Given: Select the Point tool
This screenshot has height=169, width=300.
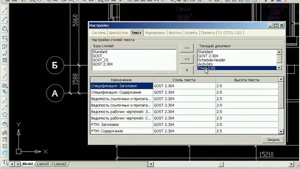Looking at the screenshot, I should pos(5,69).
